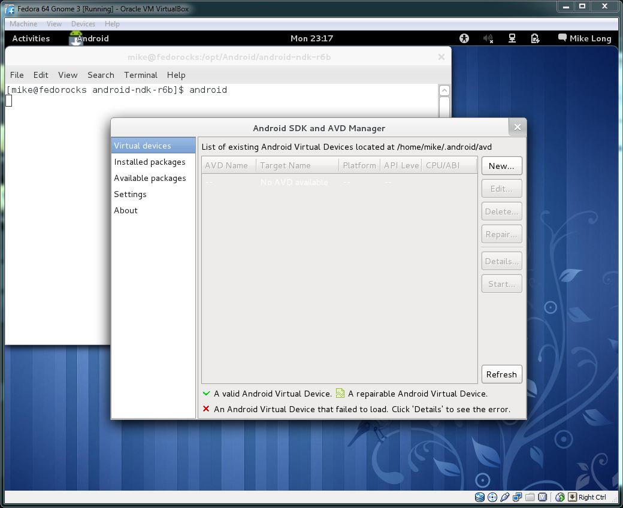Click VirtualBox shared folders indicator
This screenshot has height=508, width=623.
pos(530,497)
